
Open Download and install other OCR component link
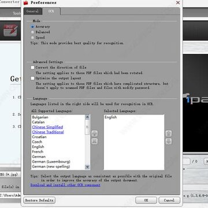click(x=65, y=185)
